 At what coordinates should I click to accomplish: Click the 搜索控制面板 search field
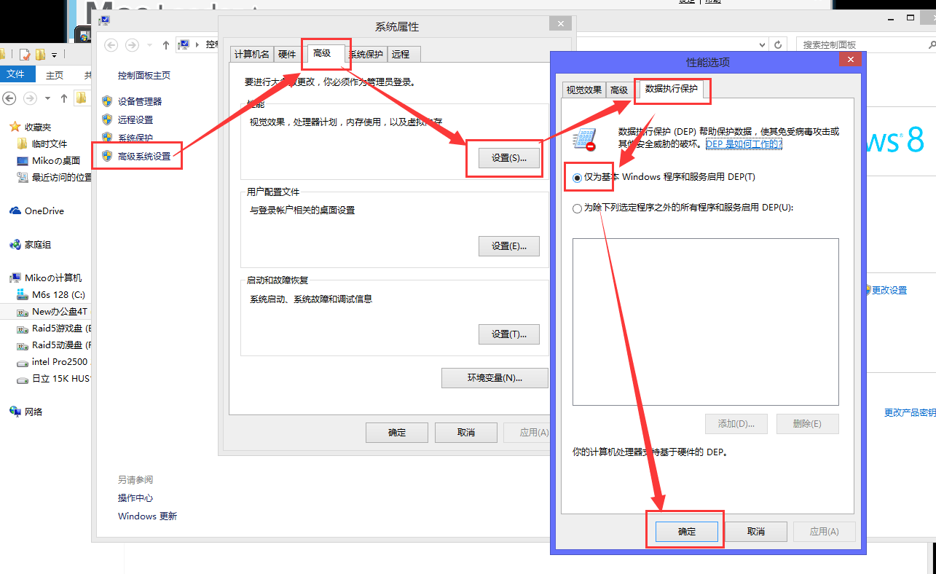pyautogui.click(x=860, y=45)
